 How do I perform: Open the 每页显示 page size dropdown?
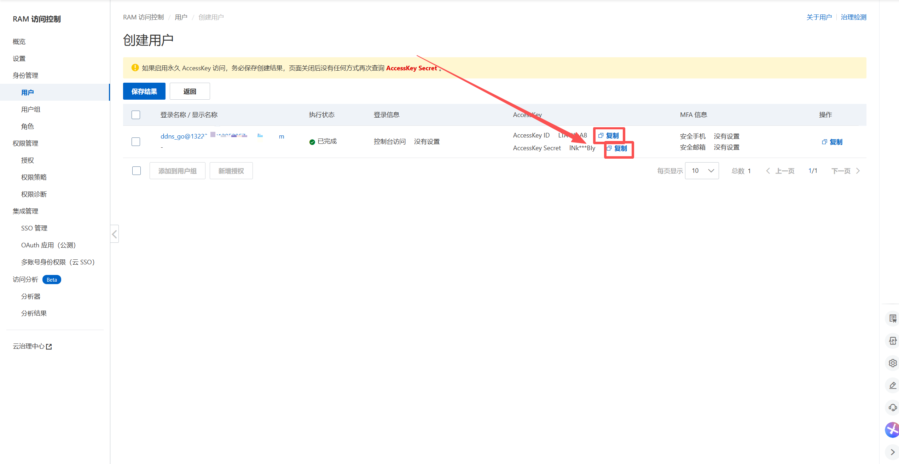coord(702,171)
